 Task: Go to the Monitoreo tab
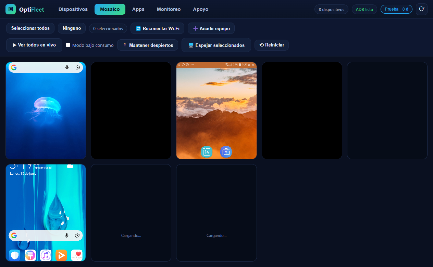[x=169, y=9]
